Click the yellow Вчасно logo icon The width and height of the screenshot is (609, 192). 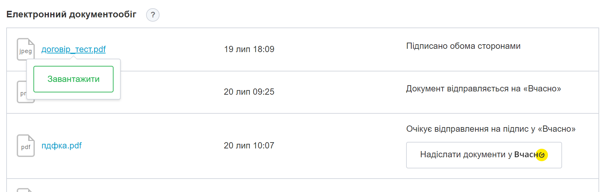click(x=542, y=155)
